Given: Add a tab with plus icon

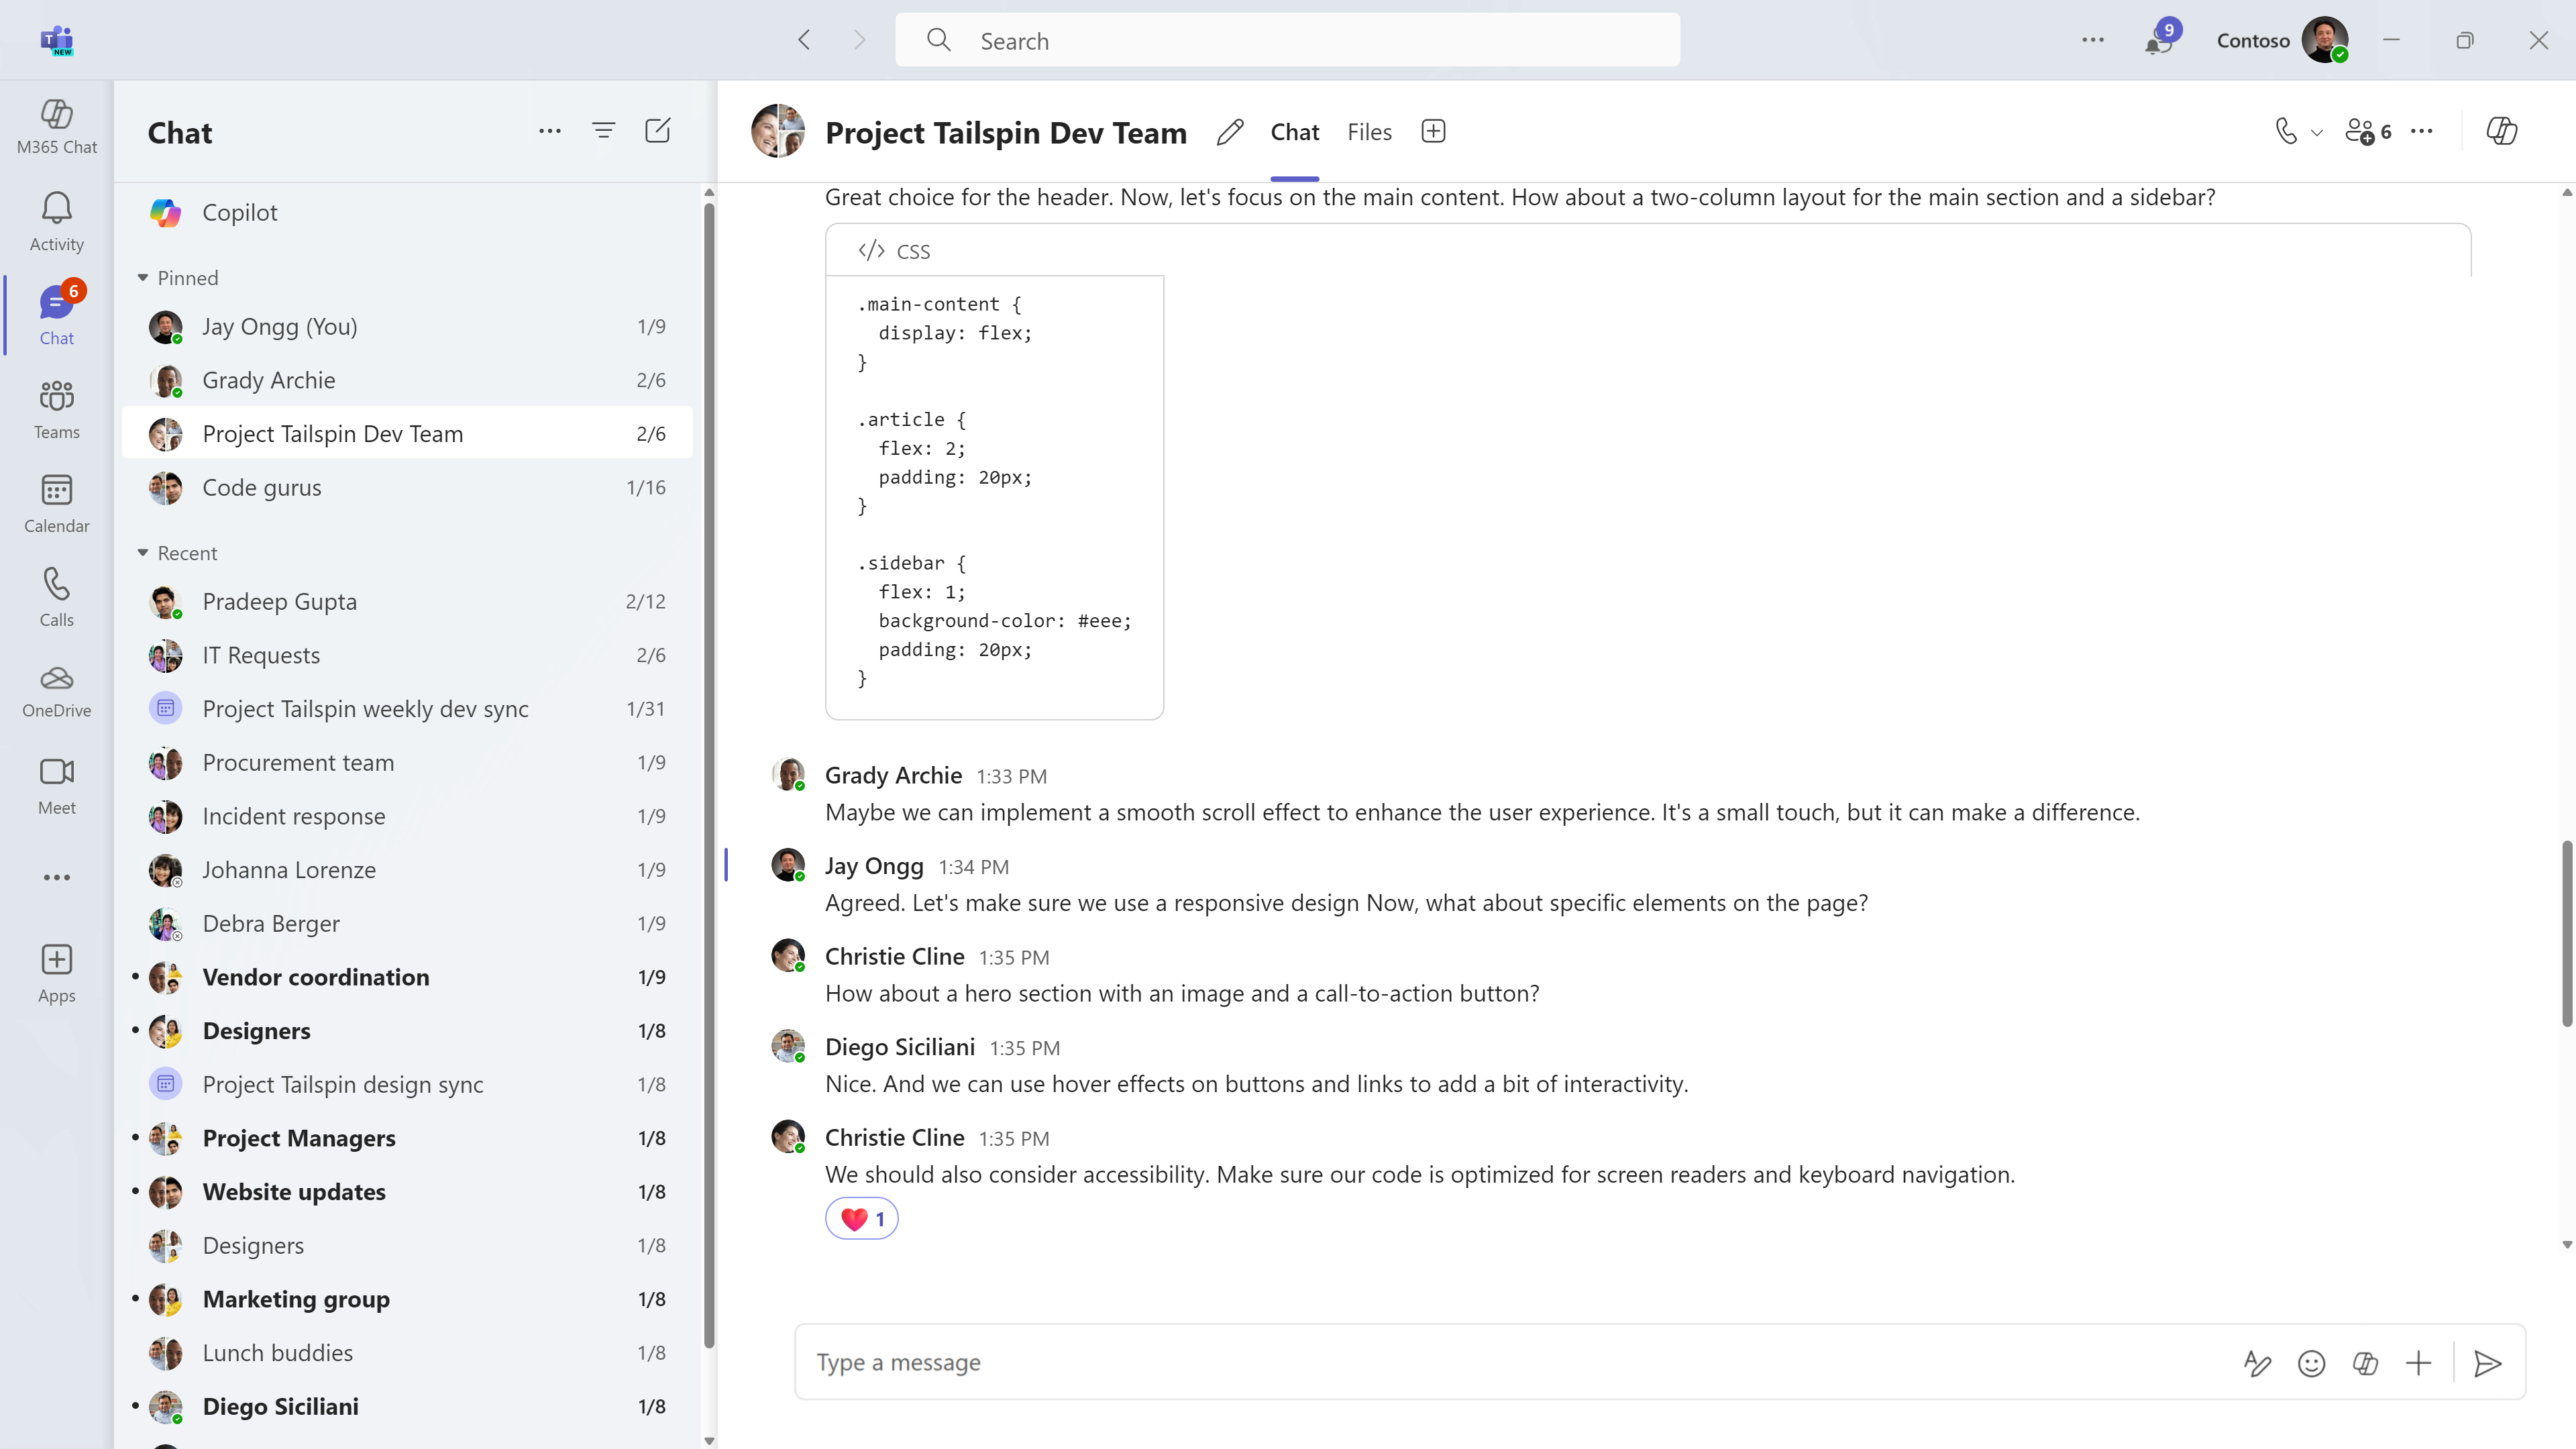Looking at the screenshot, I should pos(1433,132).
